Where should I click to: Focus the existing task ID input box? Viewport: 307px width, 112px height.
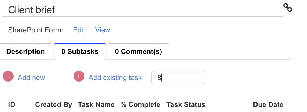pos(178,78)
